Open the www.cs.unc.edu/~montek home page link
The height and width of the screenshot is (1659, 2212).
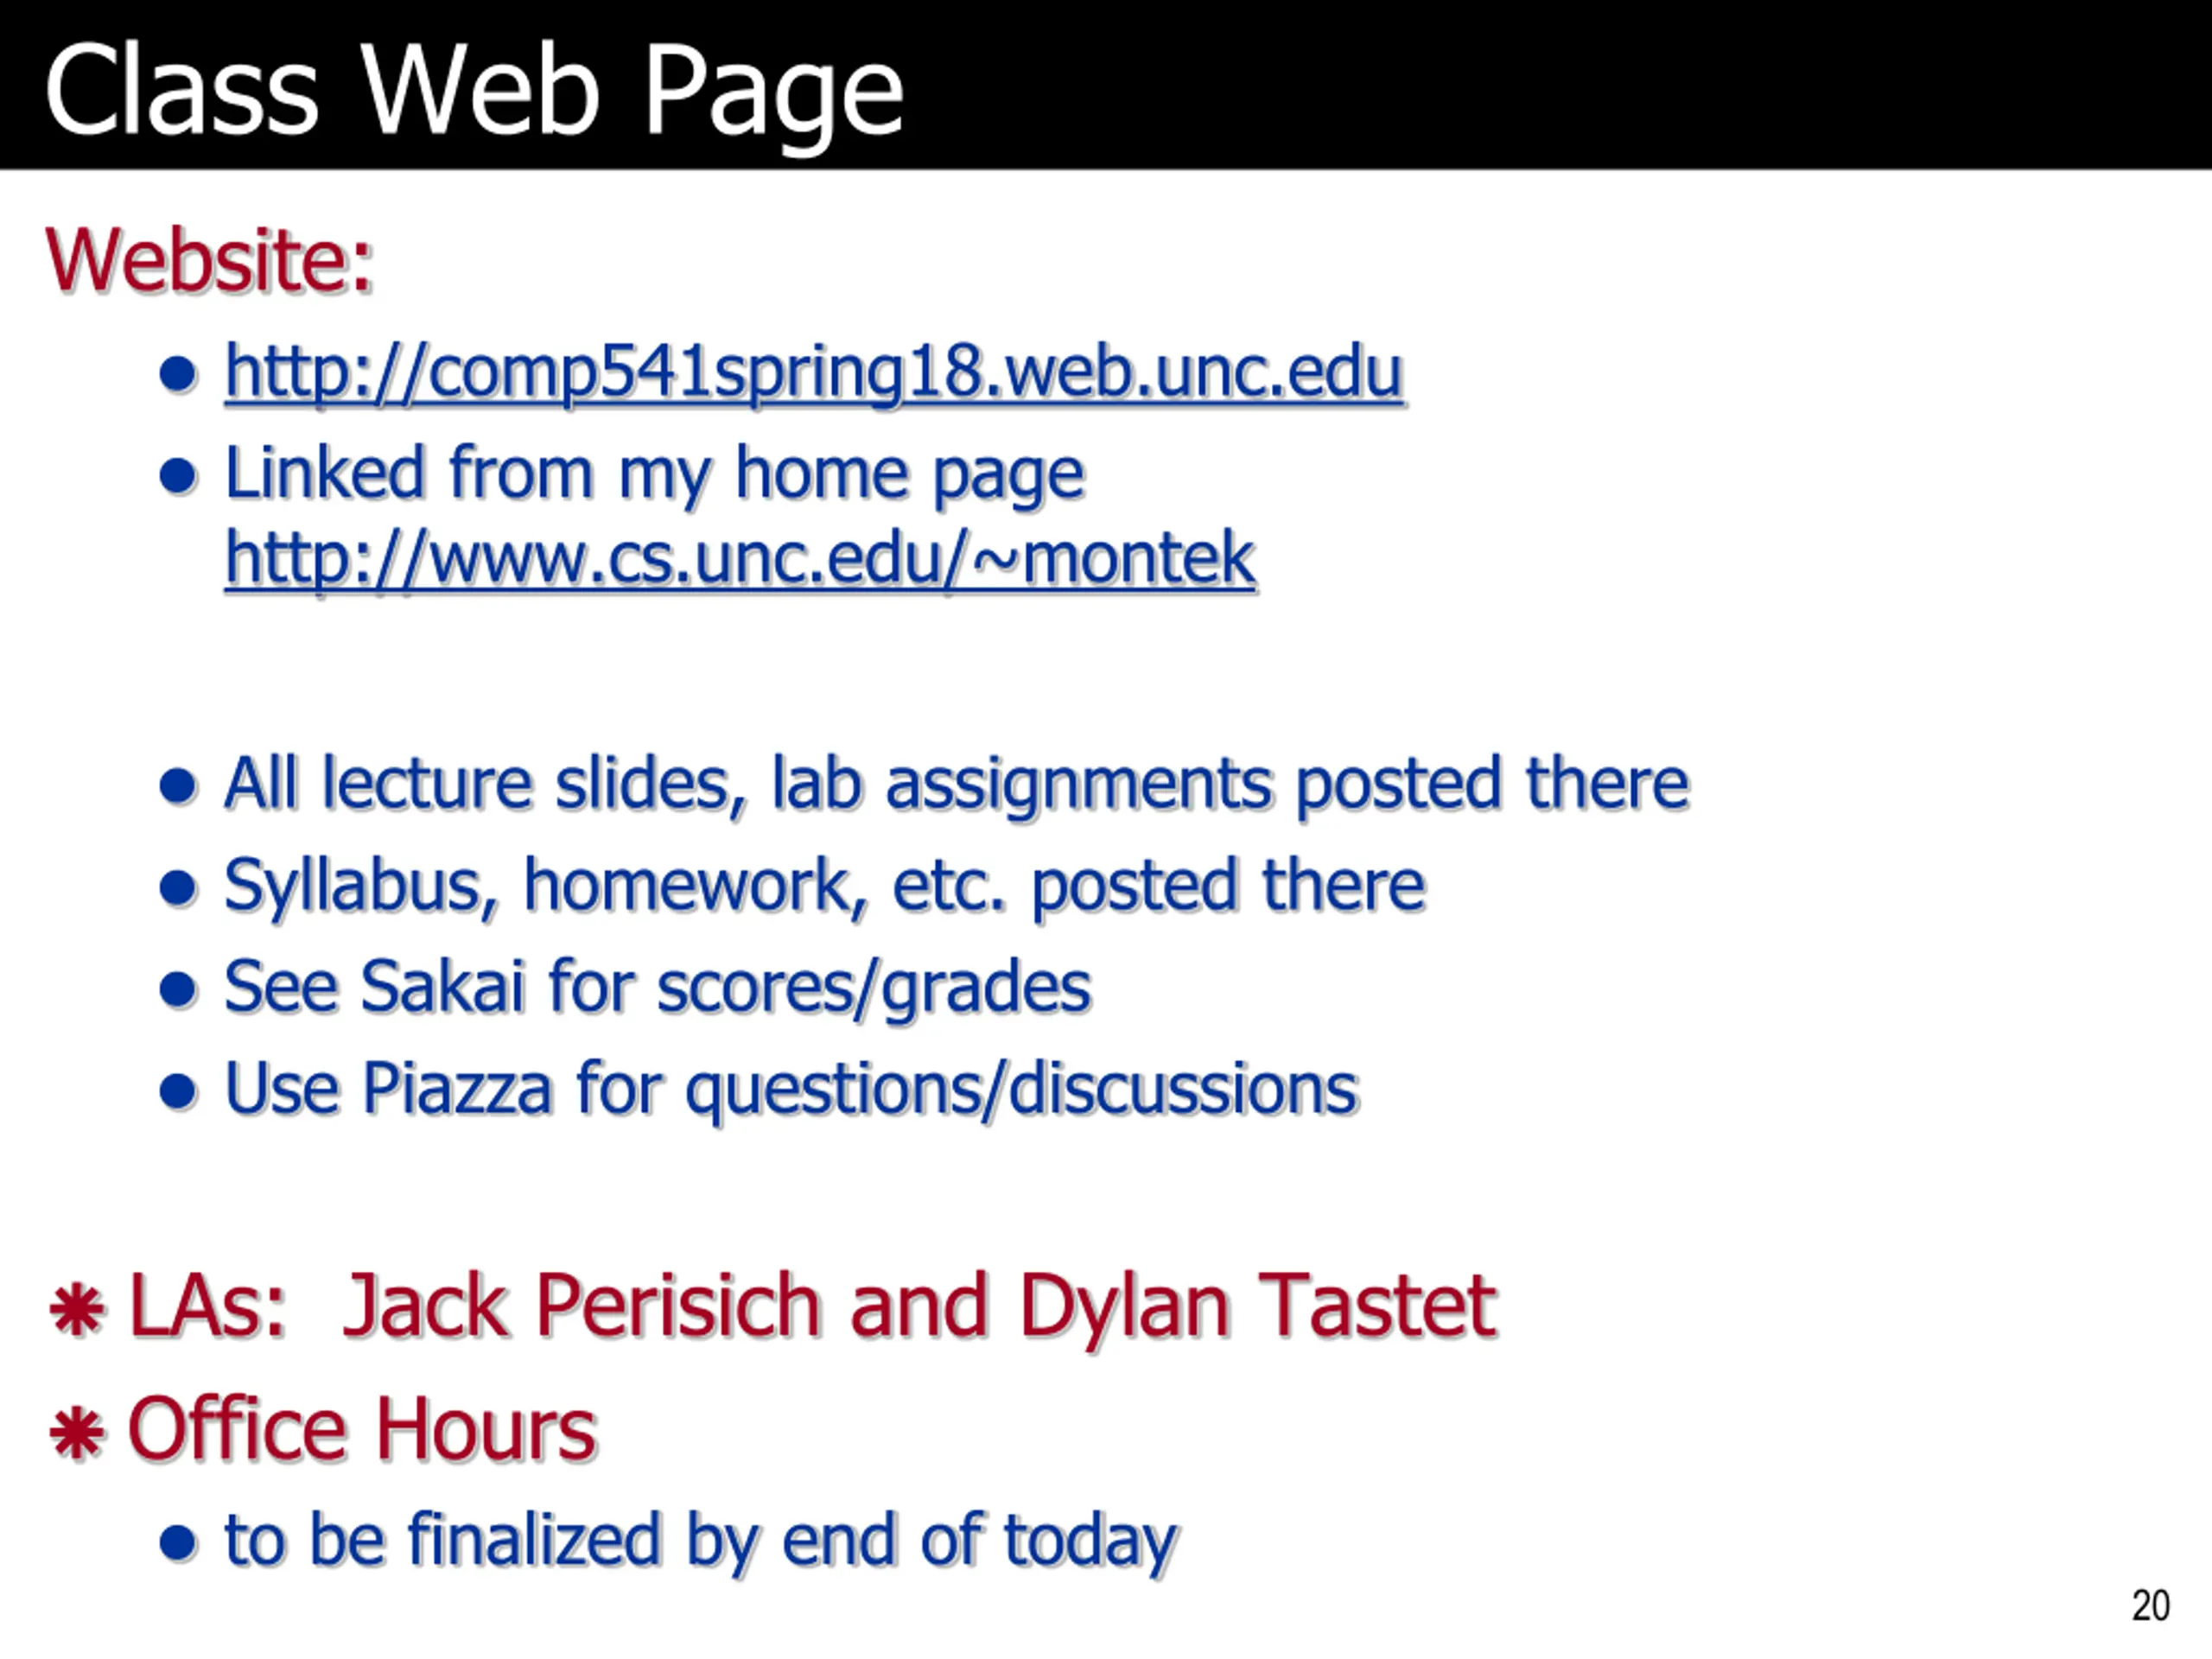click(740, 559)
